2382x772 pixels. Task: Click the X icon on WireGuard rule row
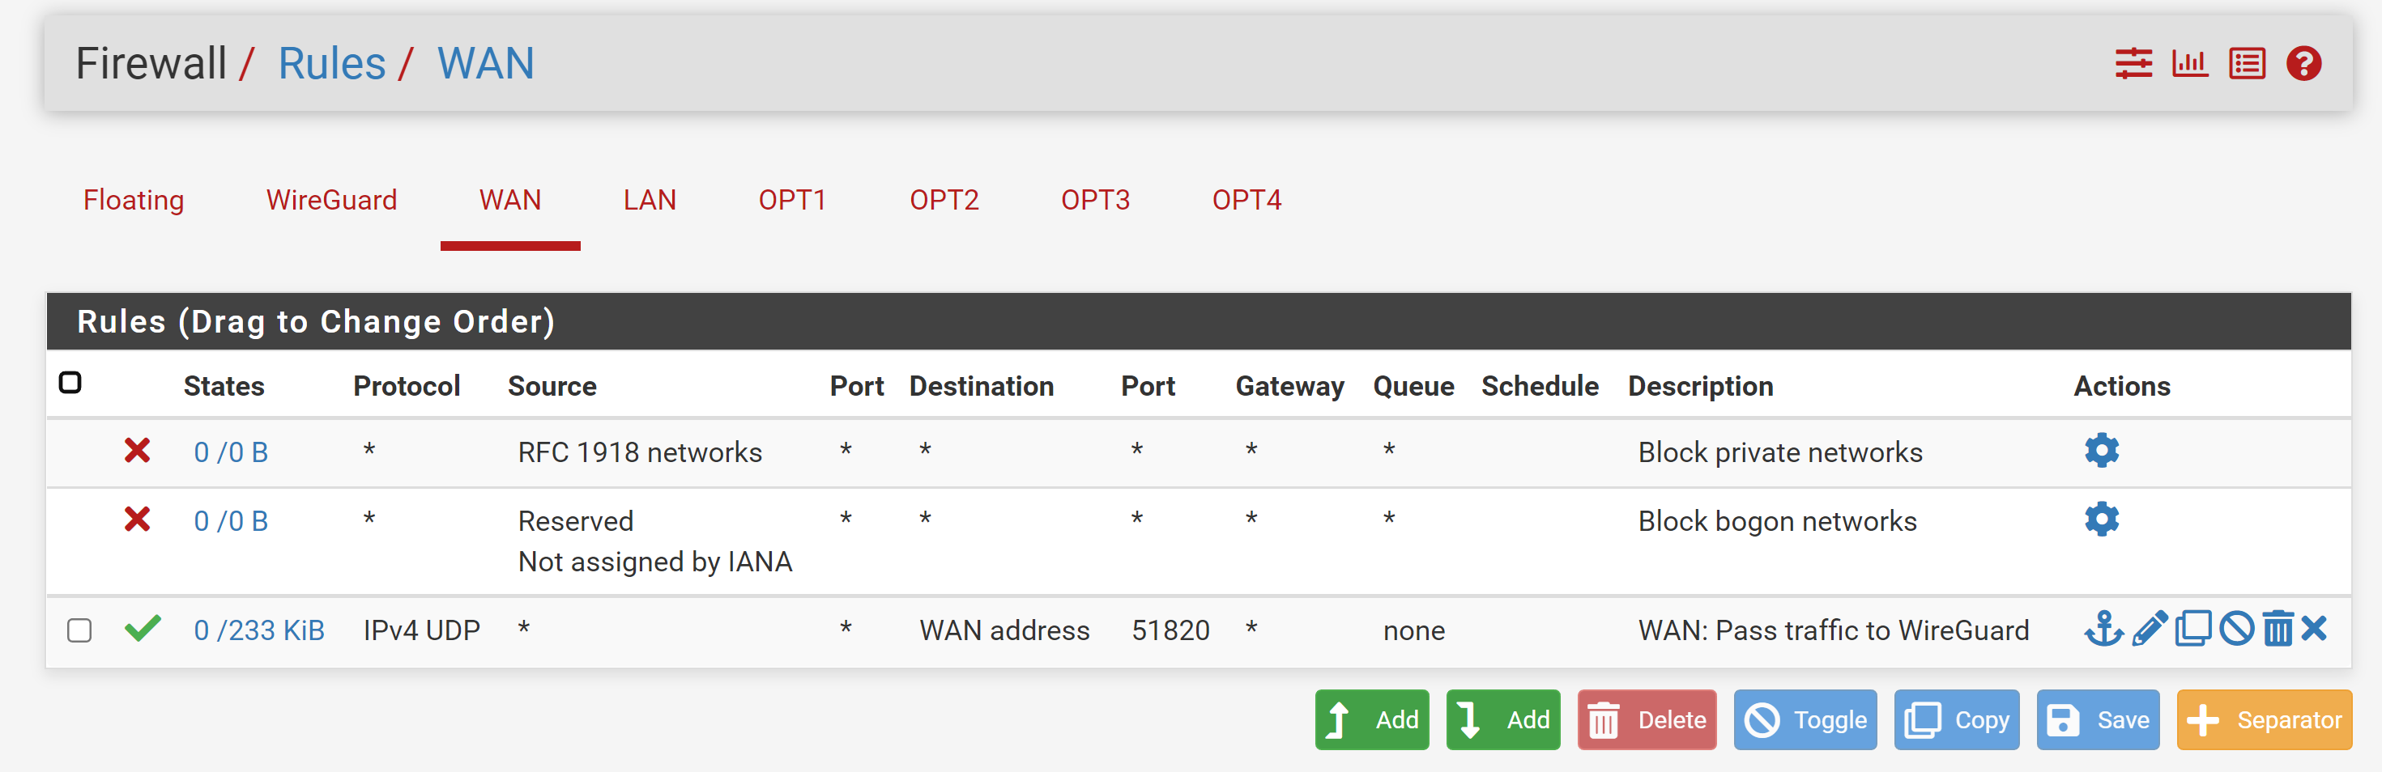click(2314, 630)
